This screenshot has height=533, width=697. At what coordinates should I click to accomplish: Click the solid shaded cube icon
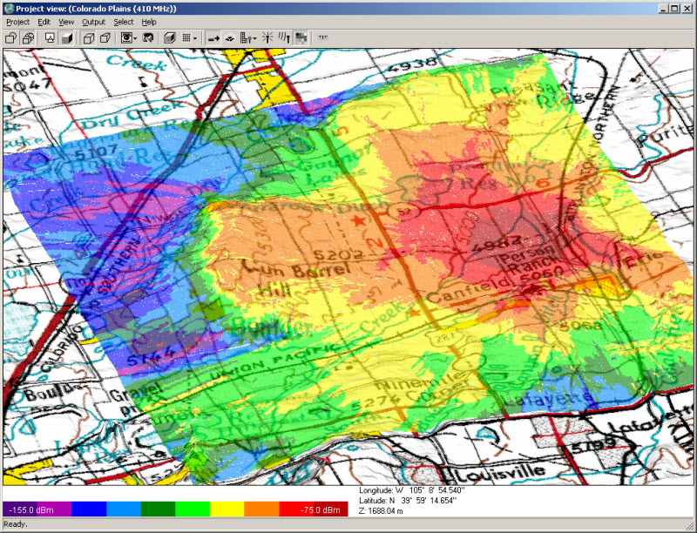(67, 37)
